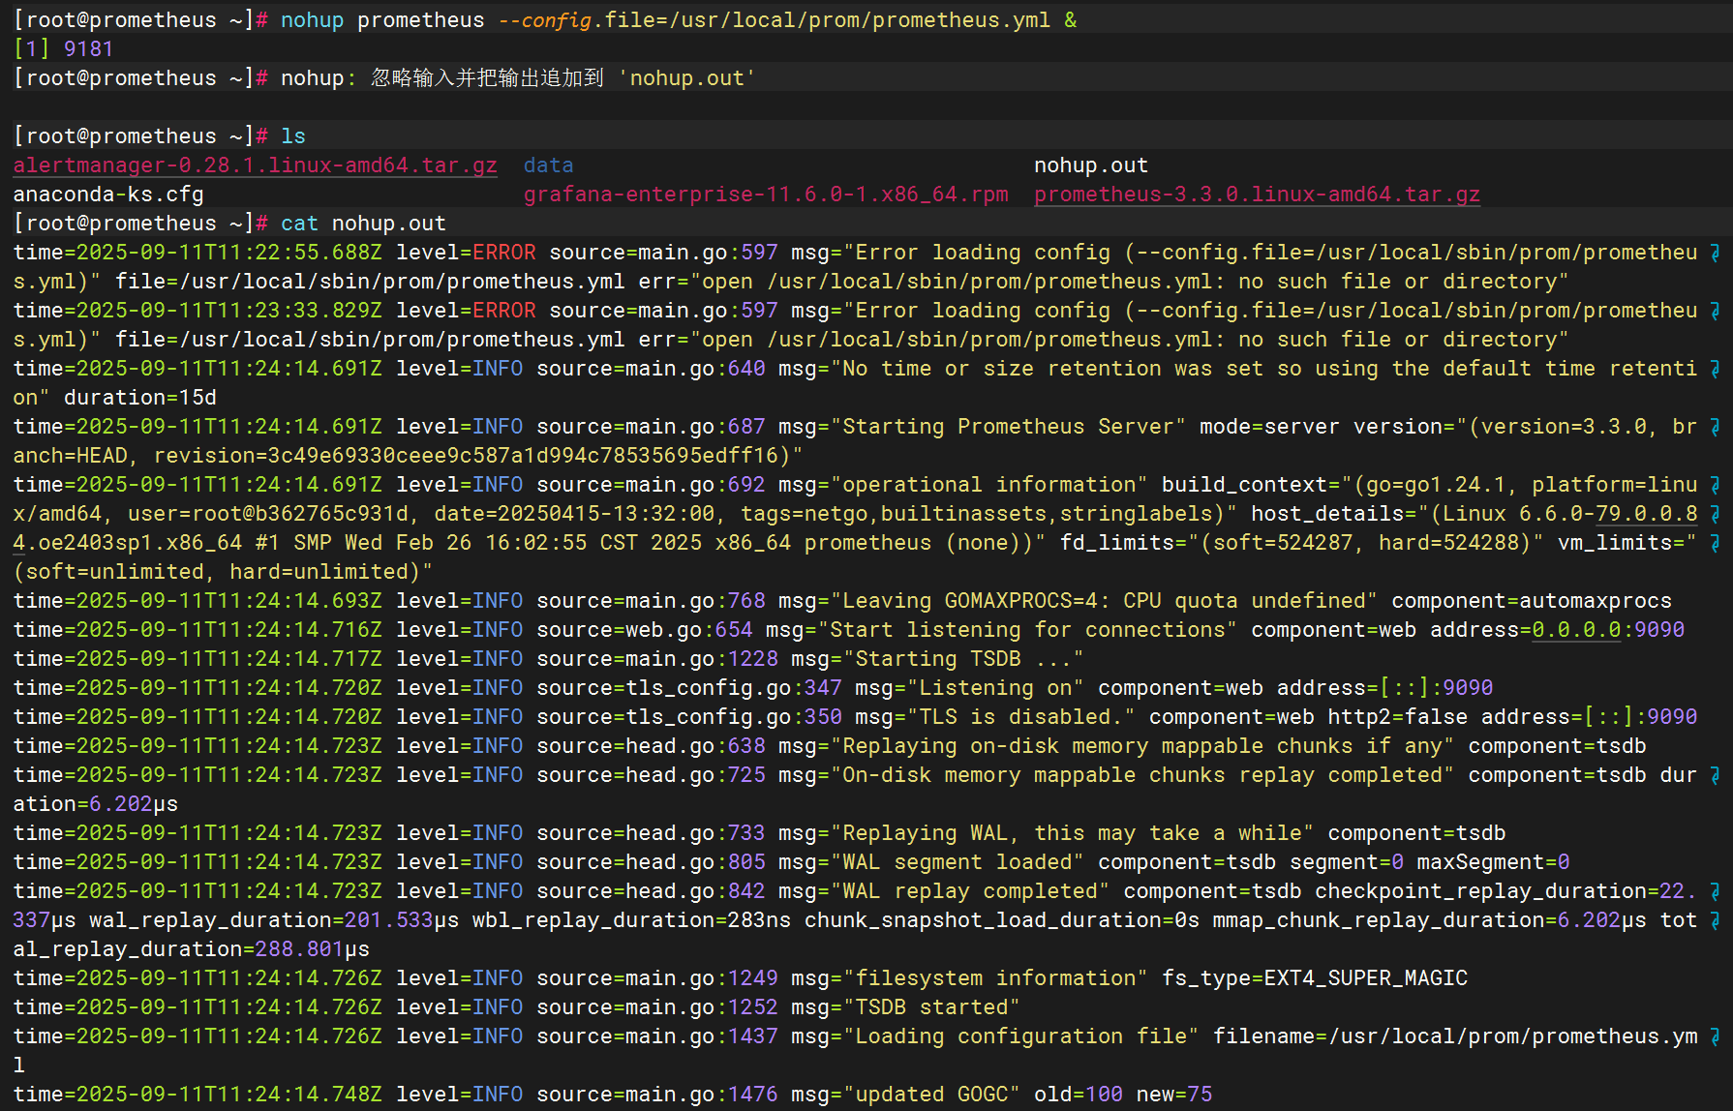Select the prometheus-3.3.0.linux-amd64.tar.gz archive name
This screenshot has height=1111, width=1733.
coord(1257,195)
